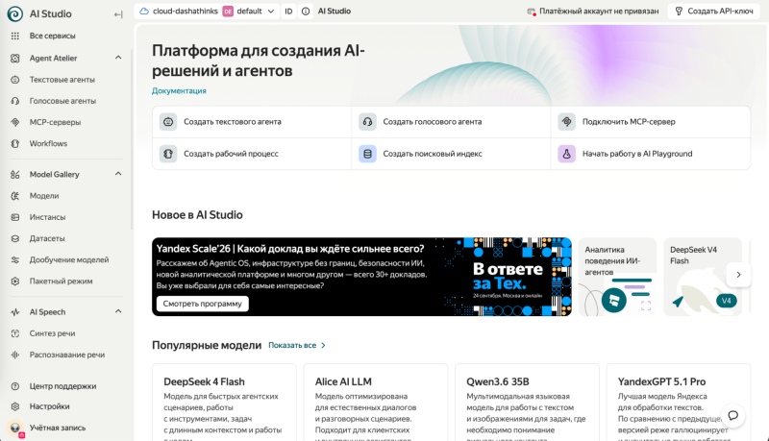Open the Qwen3.6 35B model card
Viewport: 769px width, 441px height.
tap(527, 403)
